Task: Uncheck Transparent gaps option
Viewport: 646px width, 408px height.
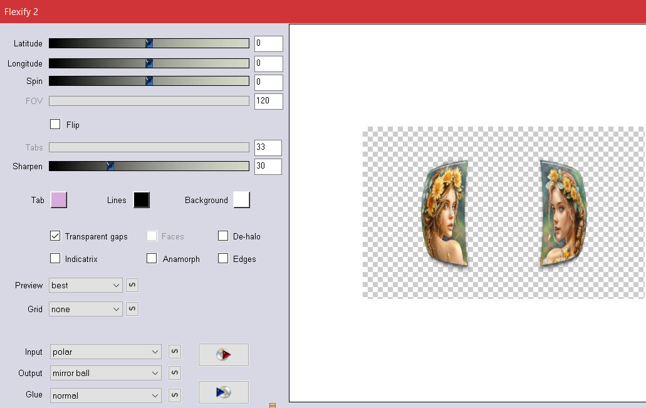Action: tap(55, 236)
